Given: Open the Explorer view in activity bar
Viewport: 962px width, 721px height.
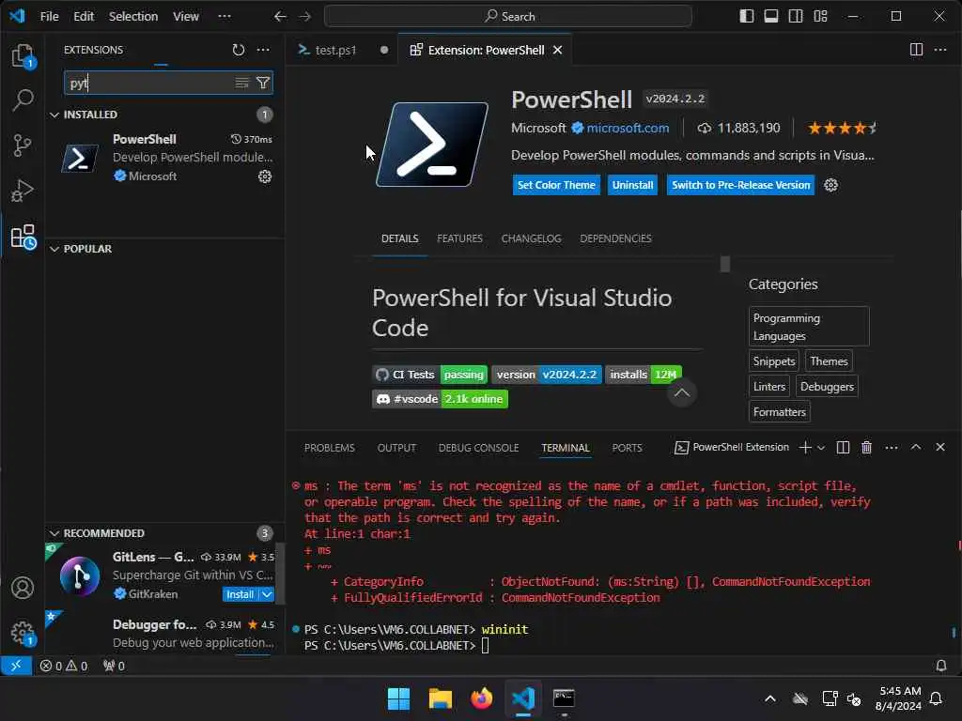Looking at the screenshot, I should click(x=23, y=55).
